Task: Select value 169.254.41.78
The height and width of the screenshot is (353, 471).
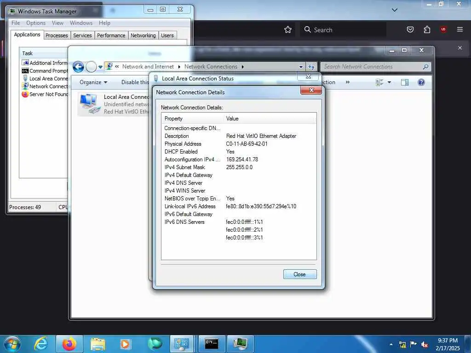Action: point(242,159)
